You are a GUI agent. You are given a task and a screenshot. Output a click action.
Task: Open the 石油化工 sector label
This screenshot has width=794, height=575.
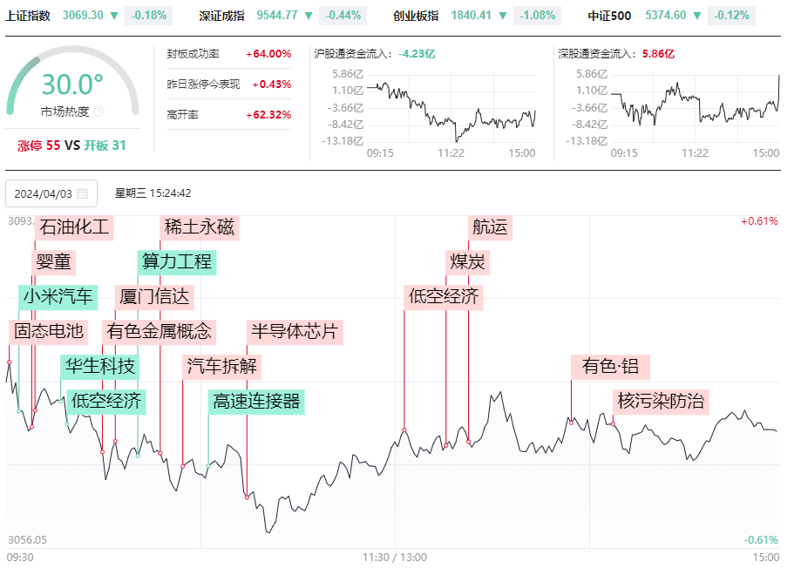(x=74, y=227)
